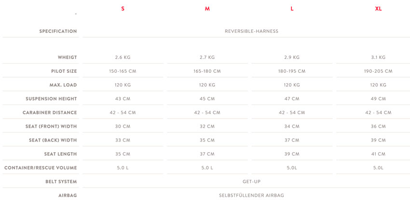Image resolution: width=410 pixels, height=200 pixels.
Task: Click the GET-UP belt system value
Action: [x=251, y=182]
